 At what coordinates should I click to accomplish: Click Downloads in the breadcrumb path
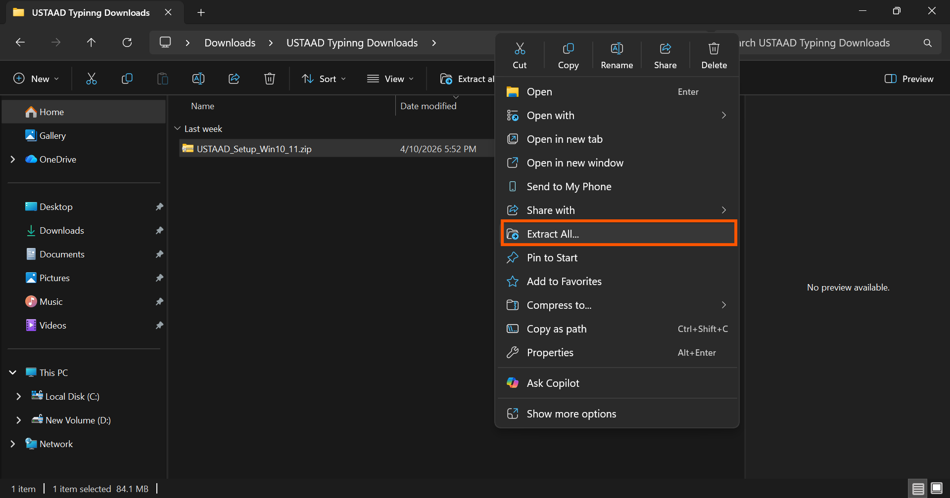[x=230, y=43]
